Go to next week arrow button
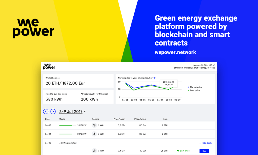This screenshot has width=258, height=155. 53,111
